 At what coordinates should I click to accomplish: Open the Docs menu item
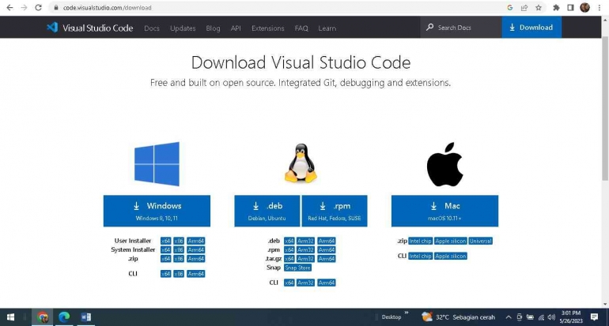152,28
